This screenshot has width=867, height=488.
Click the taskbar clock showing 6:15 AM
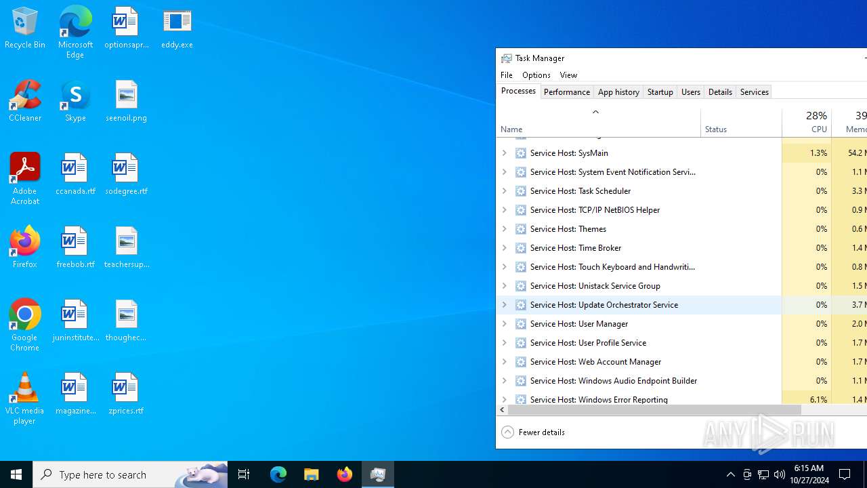[809, 474]
